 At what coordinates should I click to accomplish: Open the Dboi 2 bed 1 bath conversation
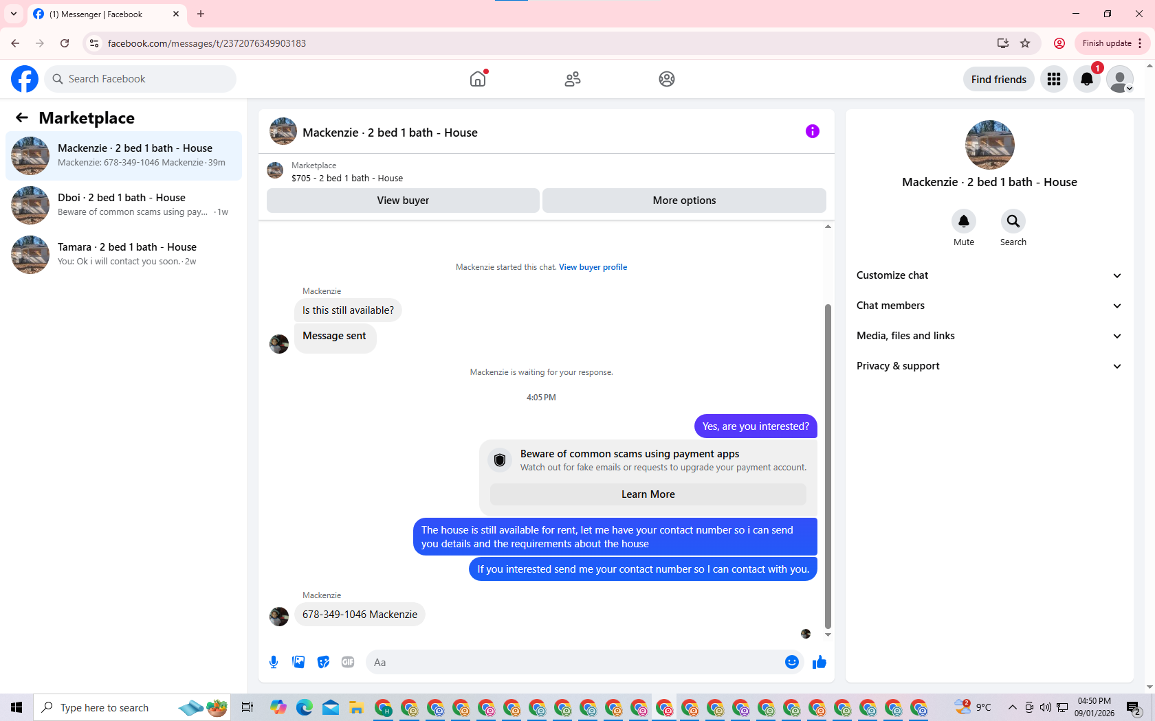click(x=124, y=205)
